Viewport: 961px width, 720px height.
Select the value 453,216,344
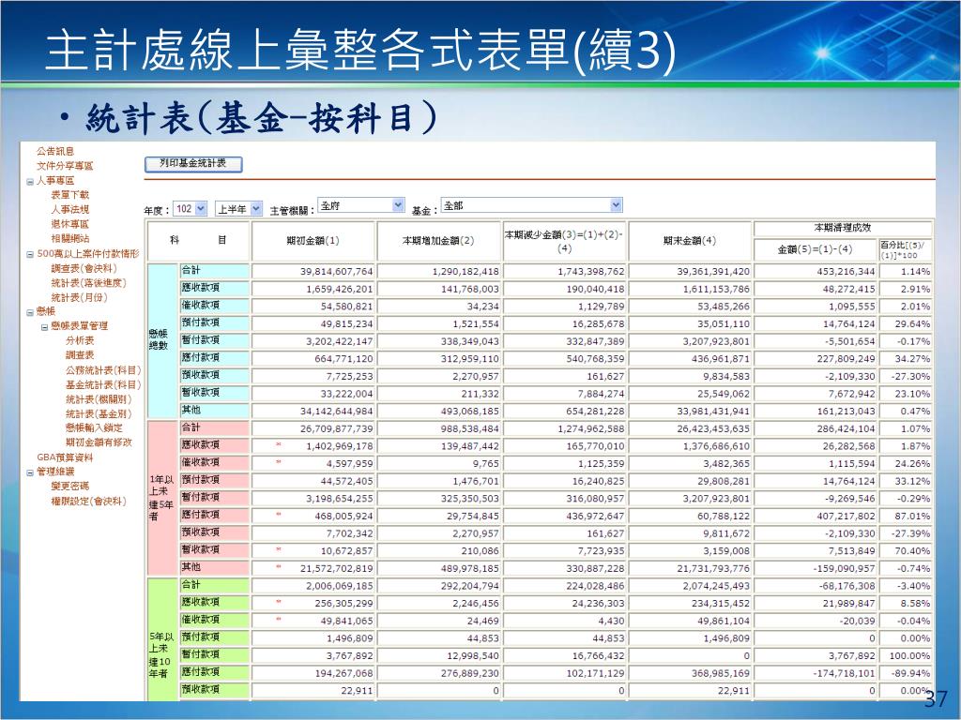pos(846,271)
